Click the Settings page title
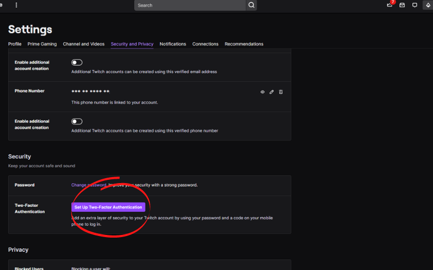 click(30, 30)
